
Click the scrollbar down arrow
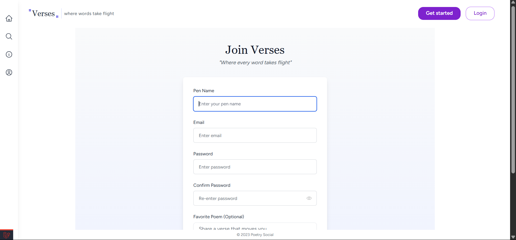513,237
